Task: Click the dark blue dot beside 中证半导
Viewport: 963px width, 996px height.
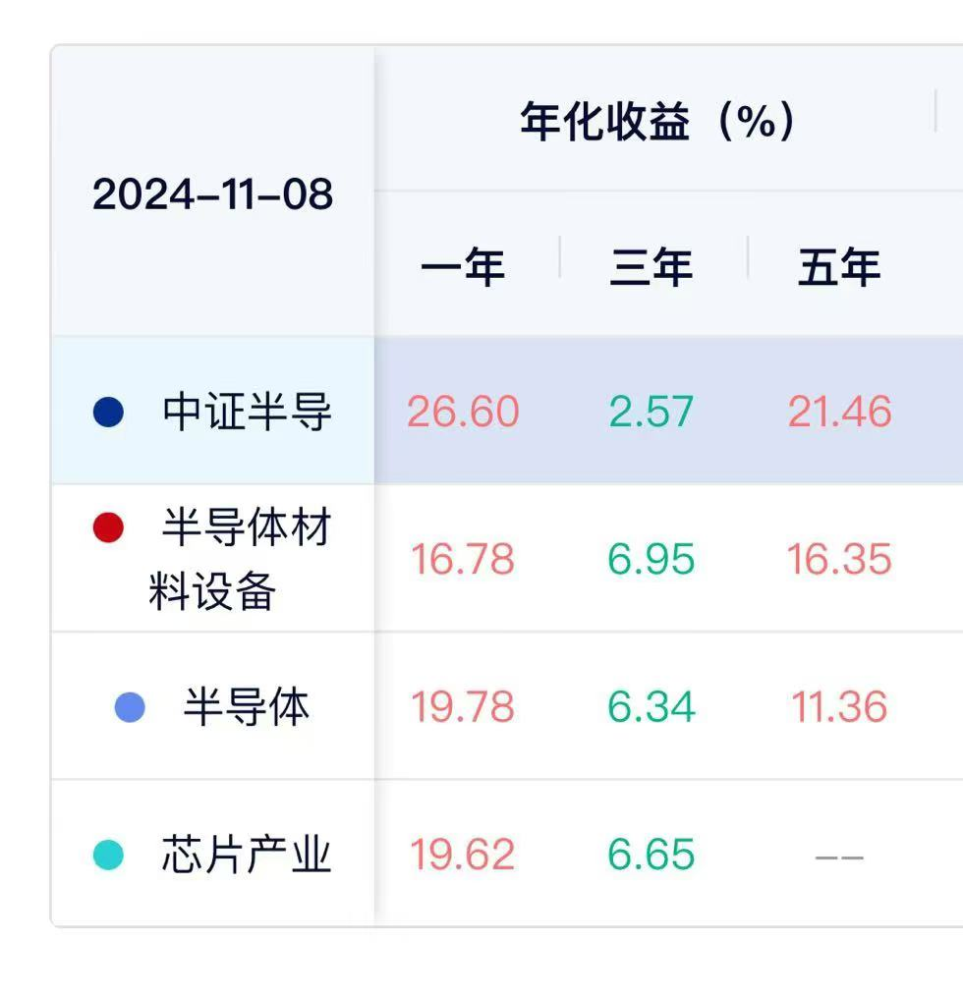Action: pos(108,412)
